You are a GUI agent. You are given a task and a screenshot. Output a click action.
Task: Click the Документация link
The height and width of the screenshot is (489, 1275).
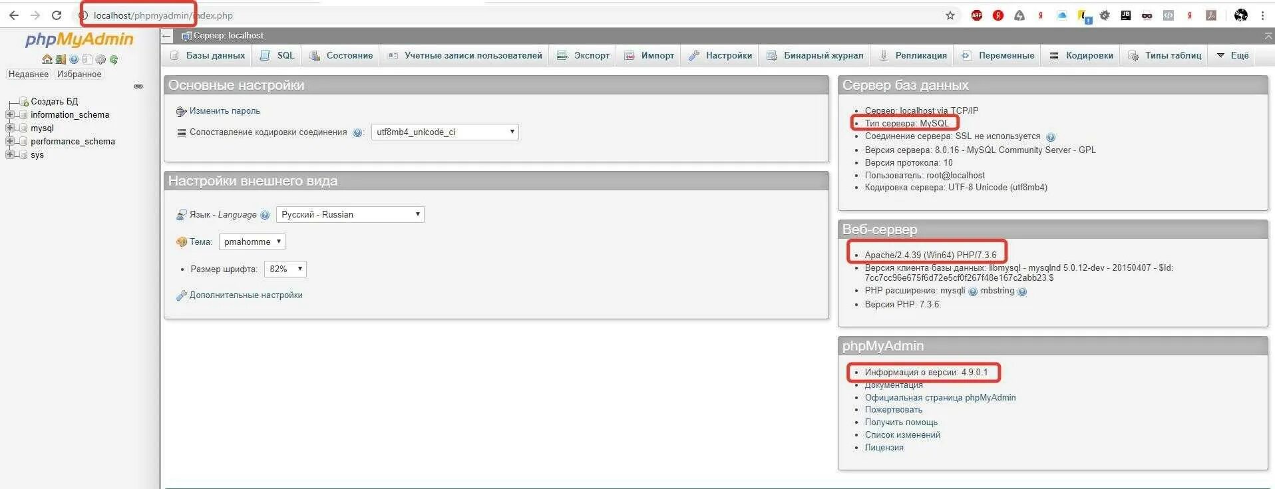point(894,385)
